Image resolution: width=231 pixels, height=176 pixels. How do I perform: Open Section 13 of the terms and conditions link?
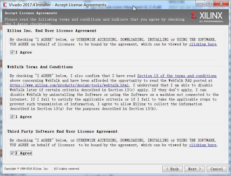pos(177,76)
